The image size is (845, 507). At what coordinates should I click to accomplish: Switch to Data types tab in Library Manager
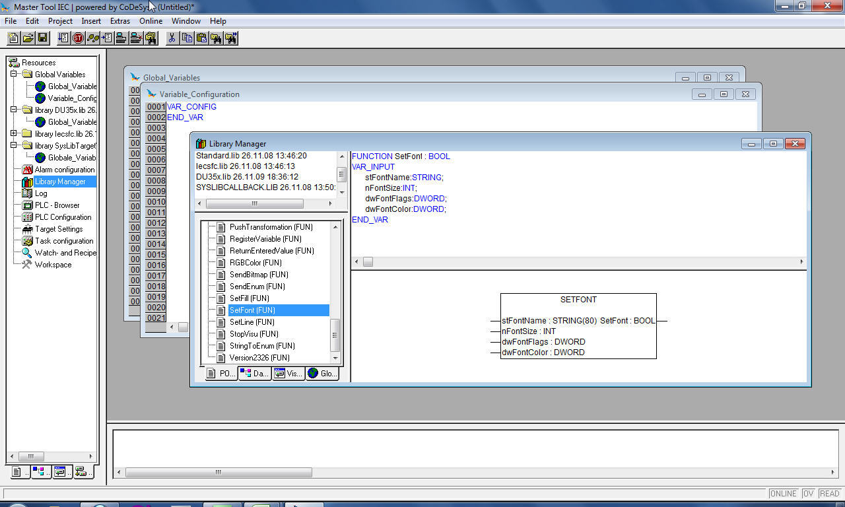(255, 374)
